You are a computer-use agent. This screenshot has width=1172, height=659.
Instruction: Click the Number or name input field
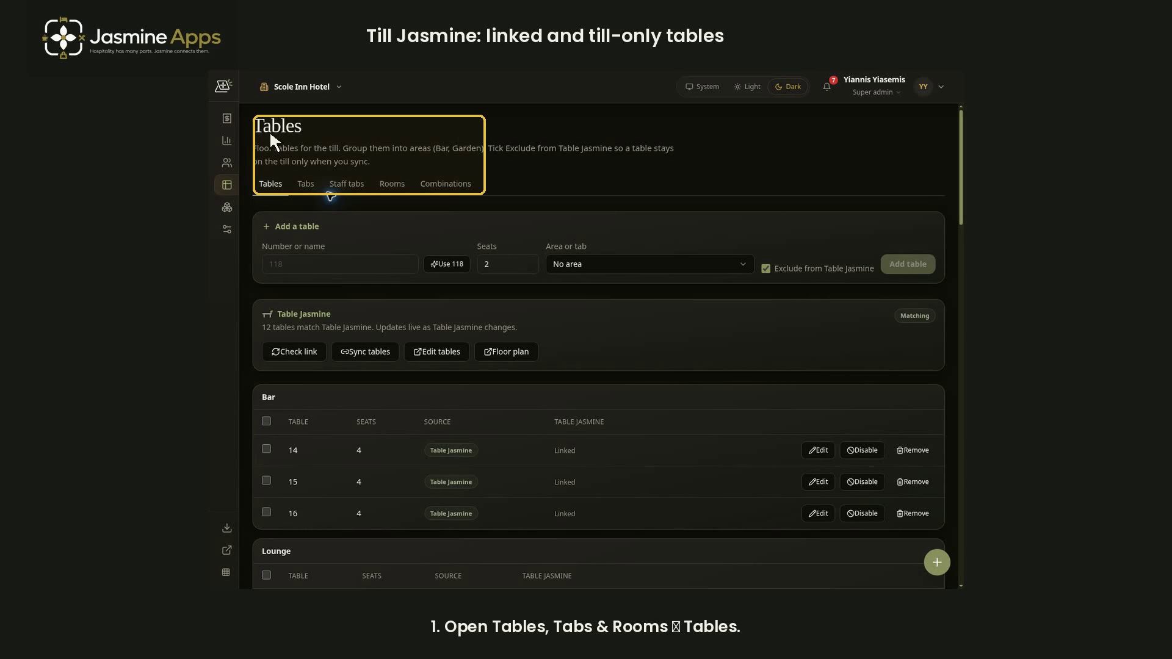point(340,264)
